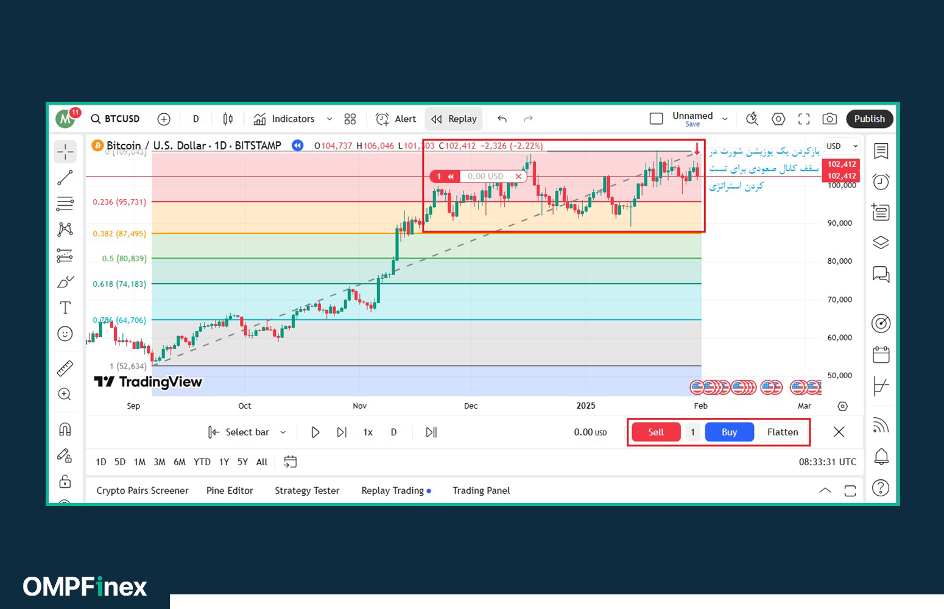
Task: Create a new Alert
Action: click(x=396, y=119)
